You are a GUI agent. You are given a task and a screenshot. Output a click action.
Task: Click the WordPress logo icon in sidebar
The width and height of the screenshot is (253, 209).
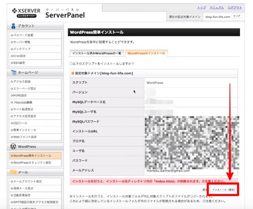[13, 146]
